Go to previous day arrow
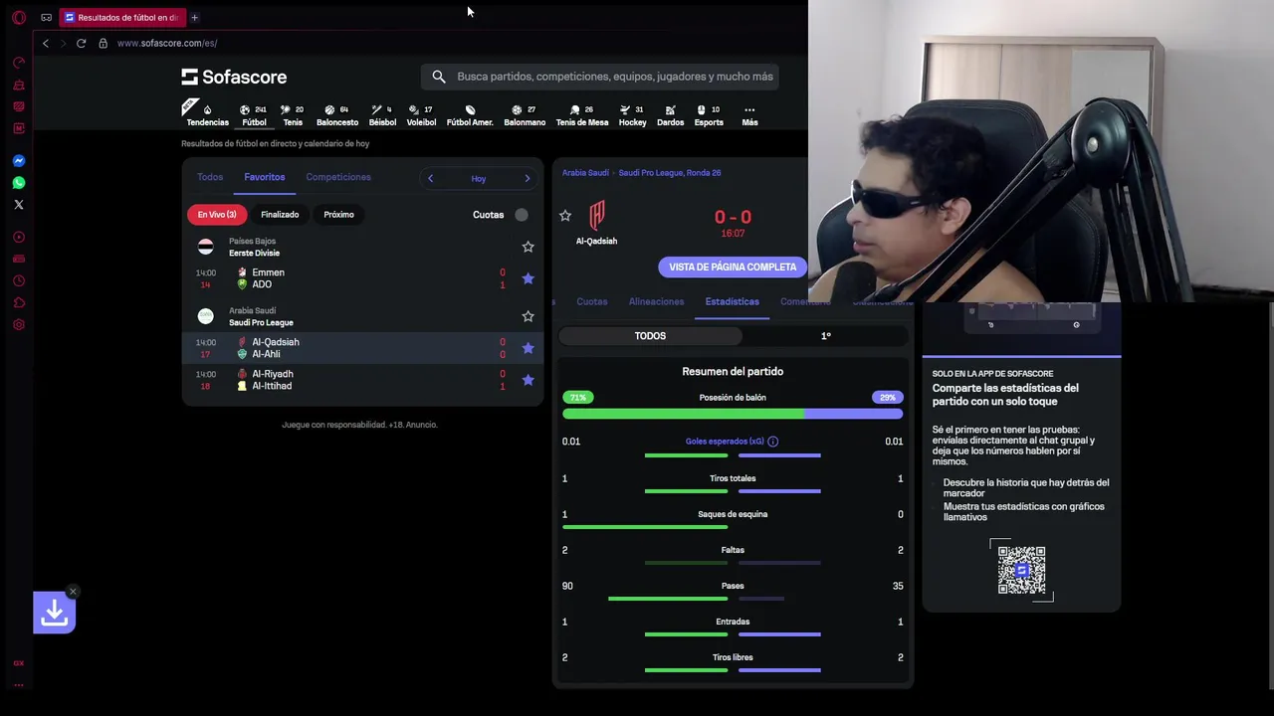The image size is (1274, 716). [430, 178]
